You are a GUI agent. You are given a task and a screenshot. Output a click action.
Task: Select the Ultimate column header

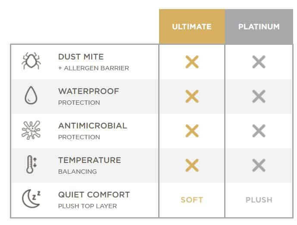(x=192, y=27)
